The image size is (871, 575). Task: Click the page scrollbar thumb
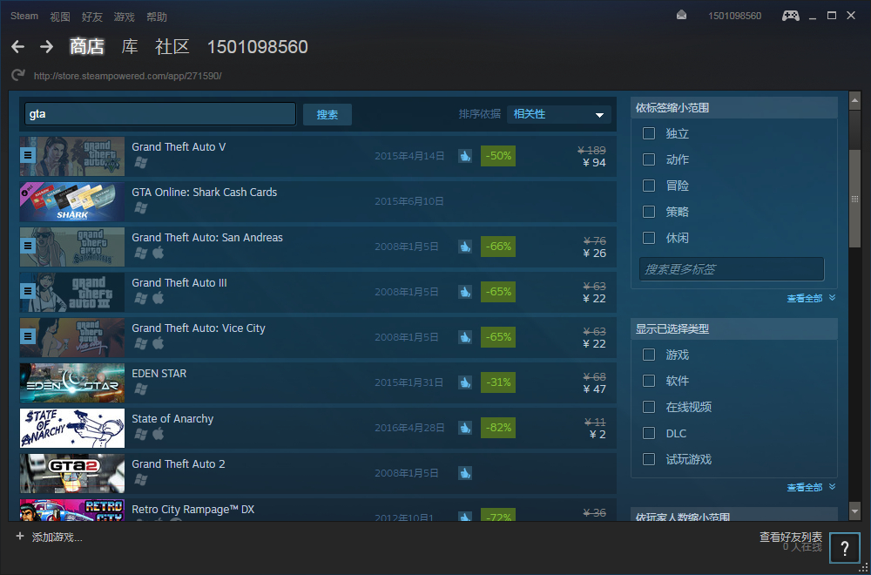coord(855,198)
